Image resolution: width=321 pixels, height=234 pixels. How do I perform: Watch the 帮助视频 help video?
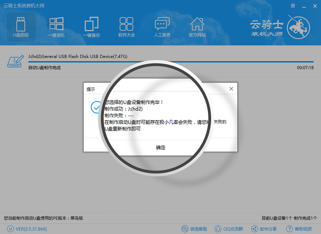tap(299, 229)
